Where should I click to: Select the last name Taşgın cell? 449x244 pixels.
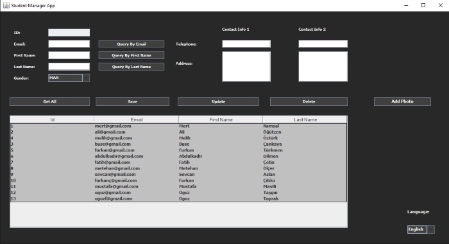[x=305, y=193]
